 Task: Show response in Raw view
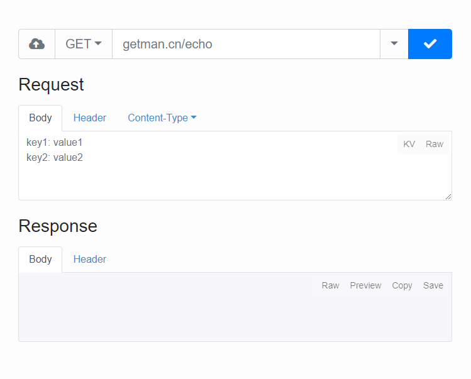coord(330,285)
